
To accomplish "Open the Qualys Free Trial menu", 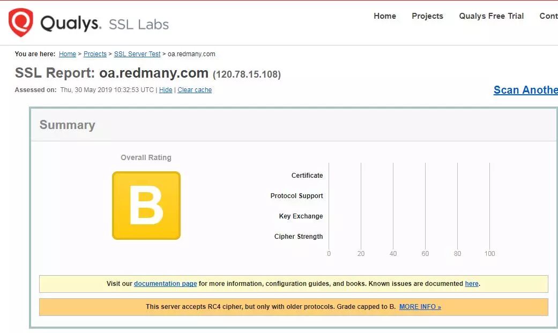I will pyautogui.click(x=491, y=16).
